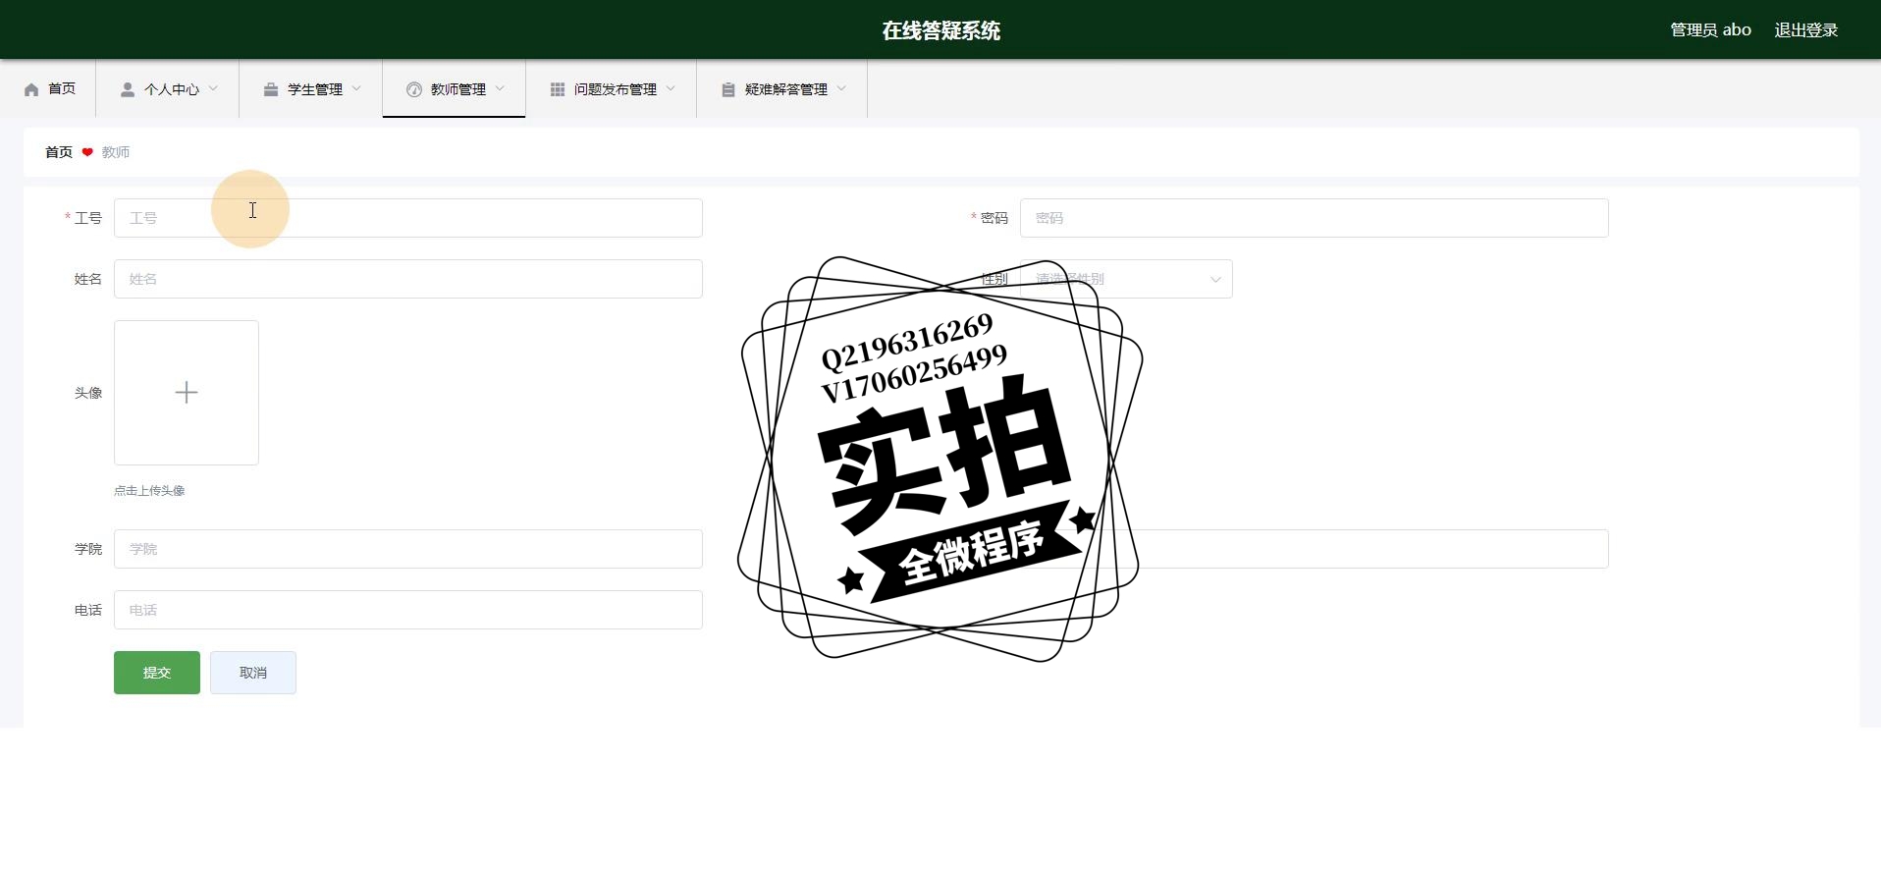
Task: Click the 点击上传头像 hint text
Action: coord(149,491)
